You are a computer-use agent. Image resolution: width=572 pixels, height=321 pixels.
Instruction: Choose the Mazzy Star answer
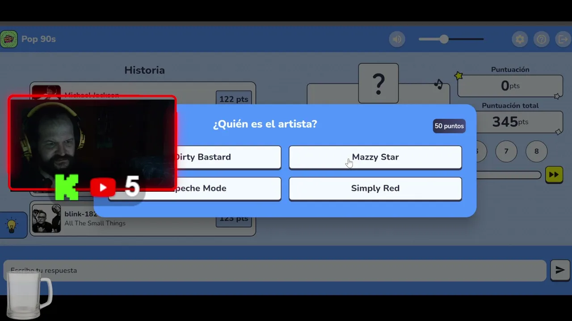click(x=375, y=157)
